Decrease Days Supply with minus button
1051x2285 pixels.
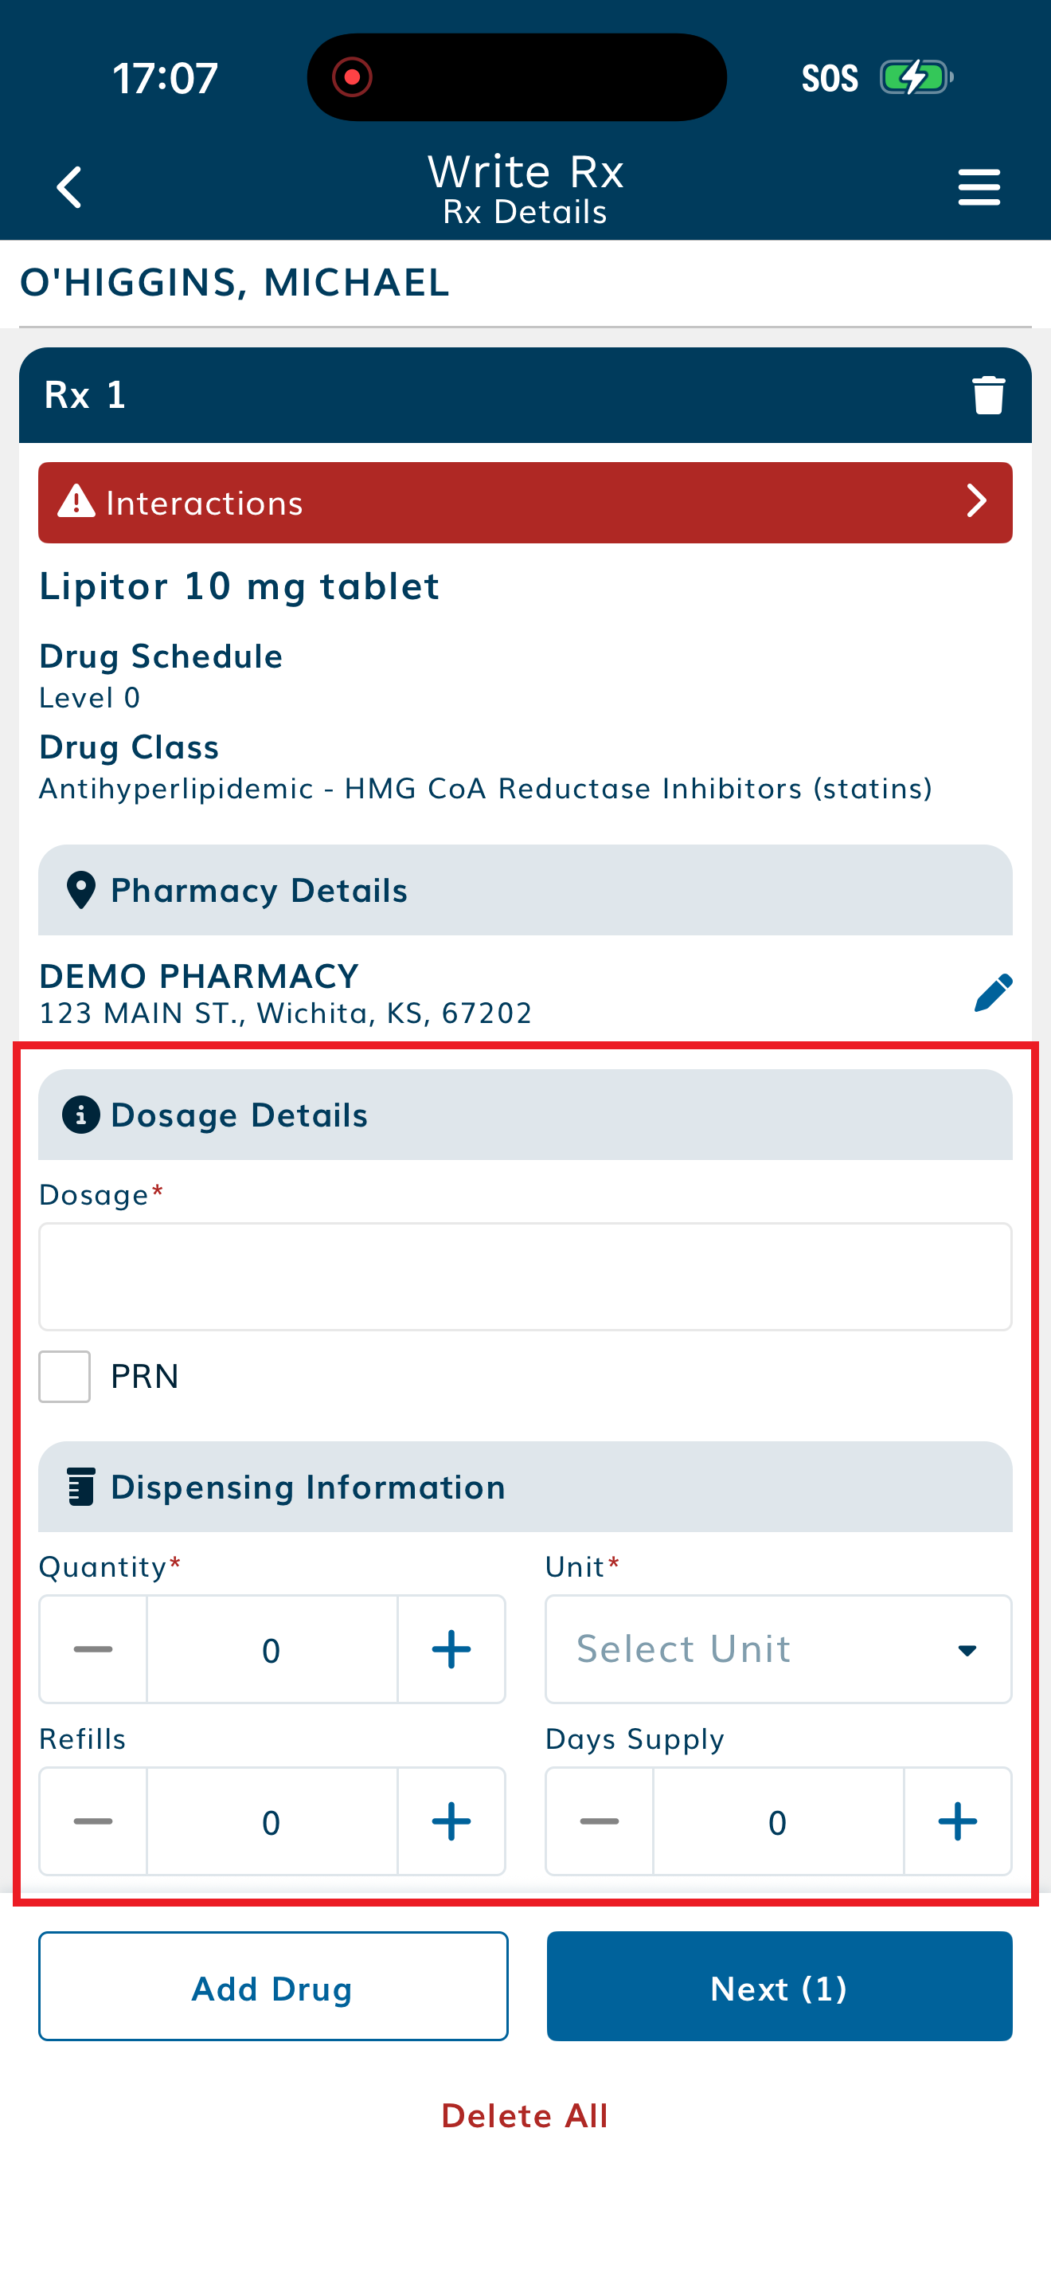tap(599, 1821)
